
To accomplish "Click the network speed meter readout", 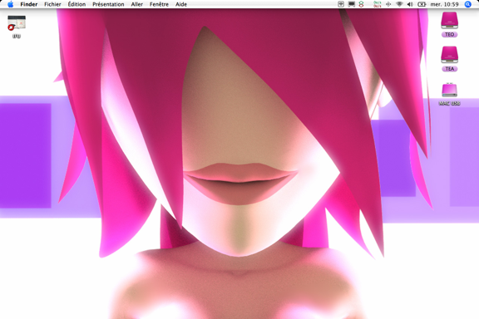I will [377, 4].
